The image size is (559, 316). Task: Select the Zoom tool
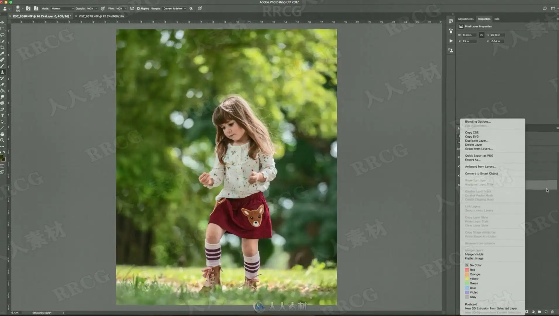click(x=2, y=140)
